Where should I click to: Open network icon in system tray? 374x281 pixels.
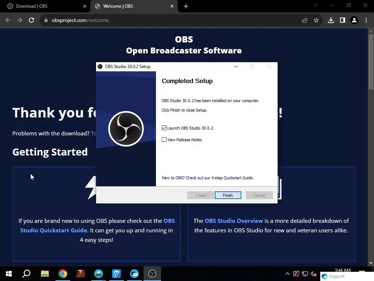pyautogui.click(x=305, y=274)
